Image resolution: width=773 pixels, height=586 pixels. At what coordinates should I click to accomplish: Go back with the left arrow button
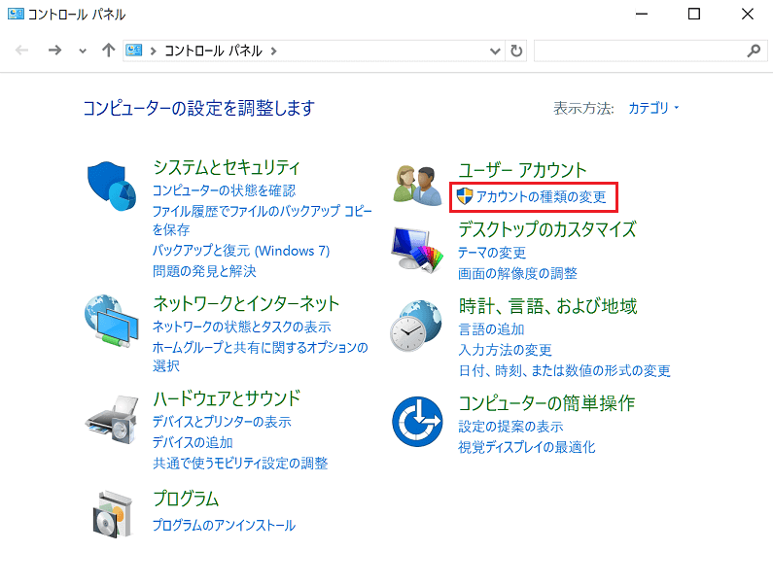(x=22, y=51)
